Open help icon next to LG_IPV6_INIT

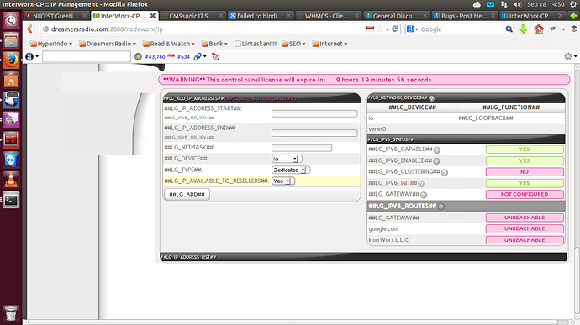(421, 183)
